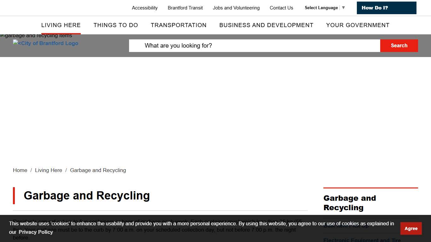431x242 pixels.
Task: Open the THINGS TO DO section
Action: tap(115, 25)
